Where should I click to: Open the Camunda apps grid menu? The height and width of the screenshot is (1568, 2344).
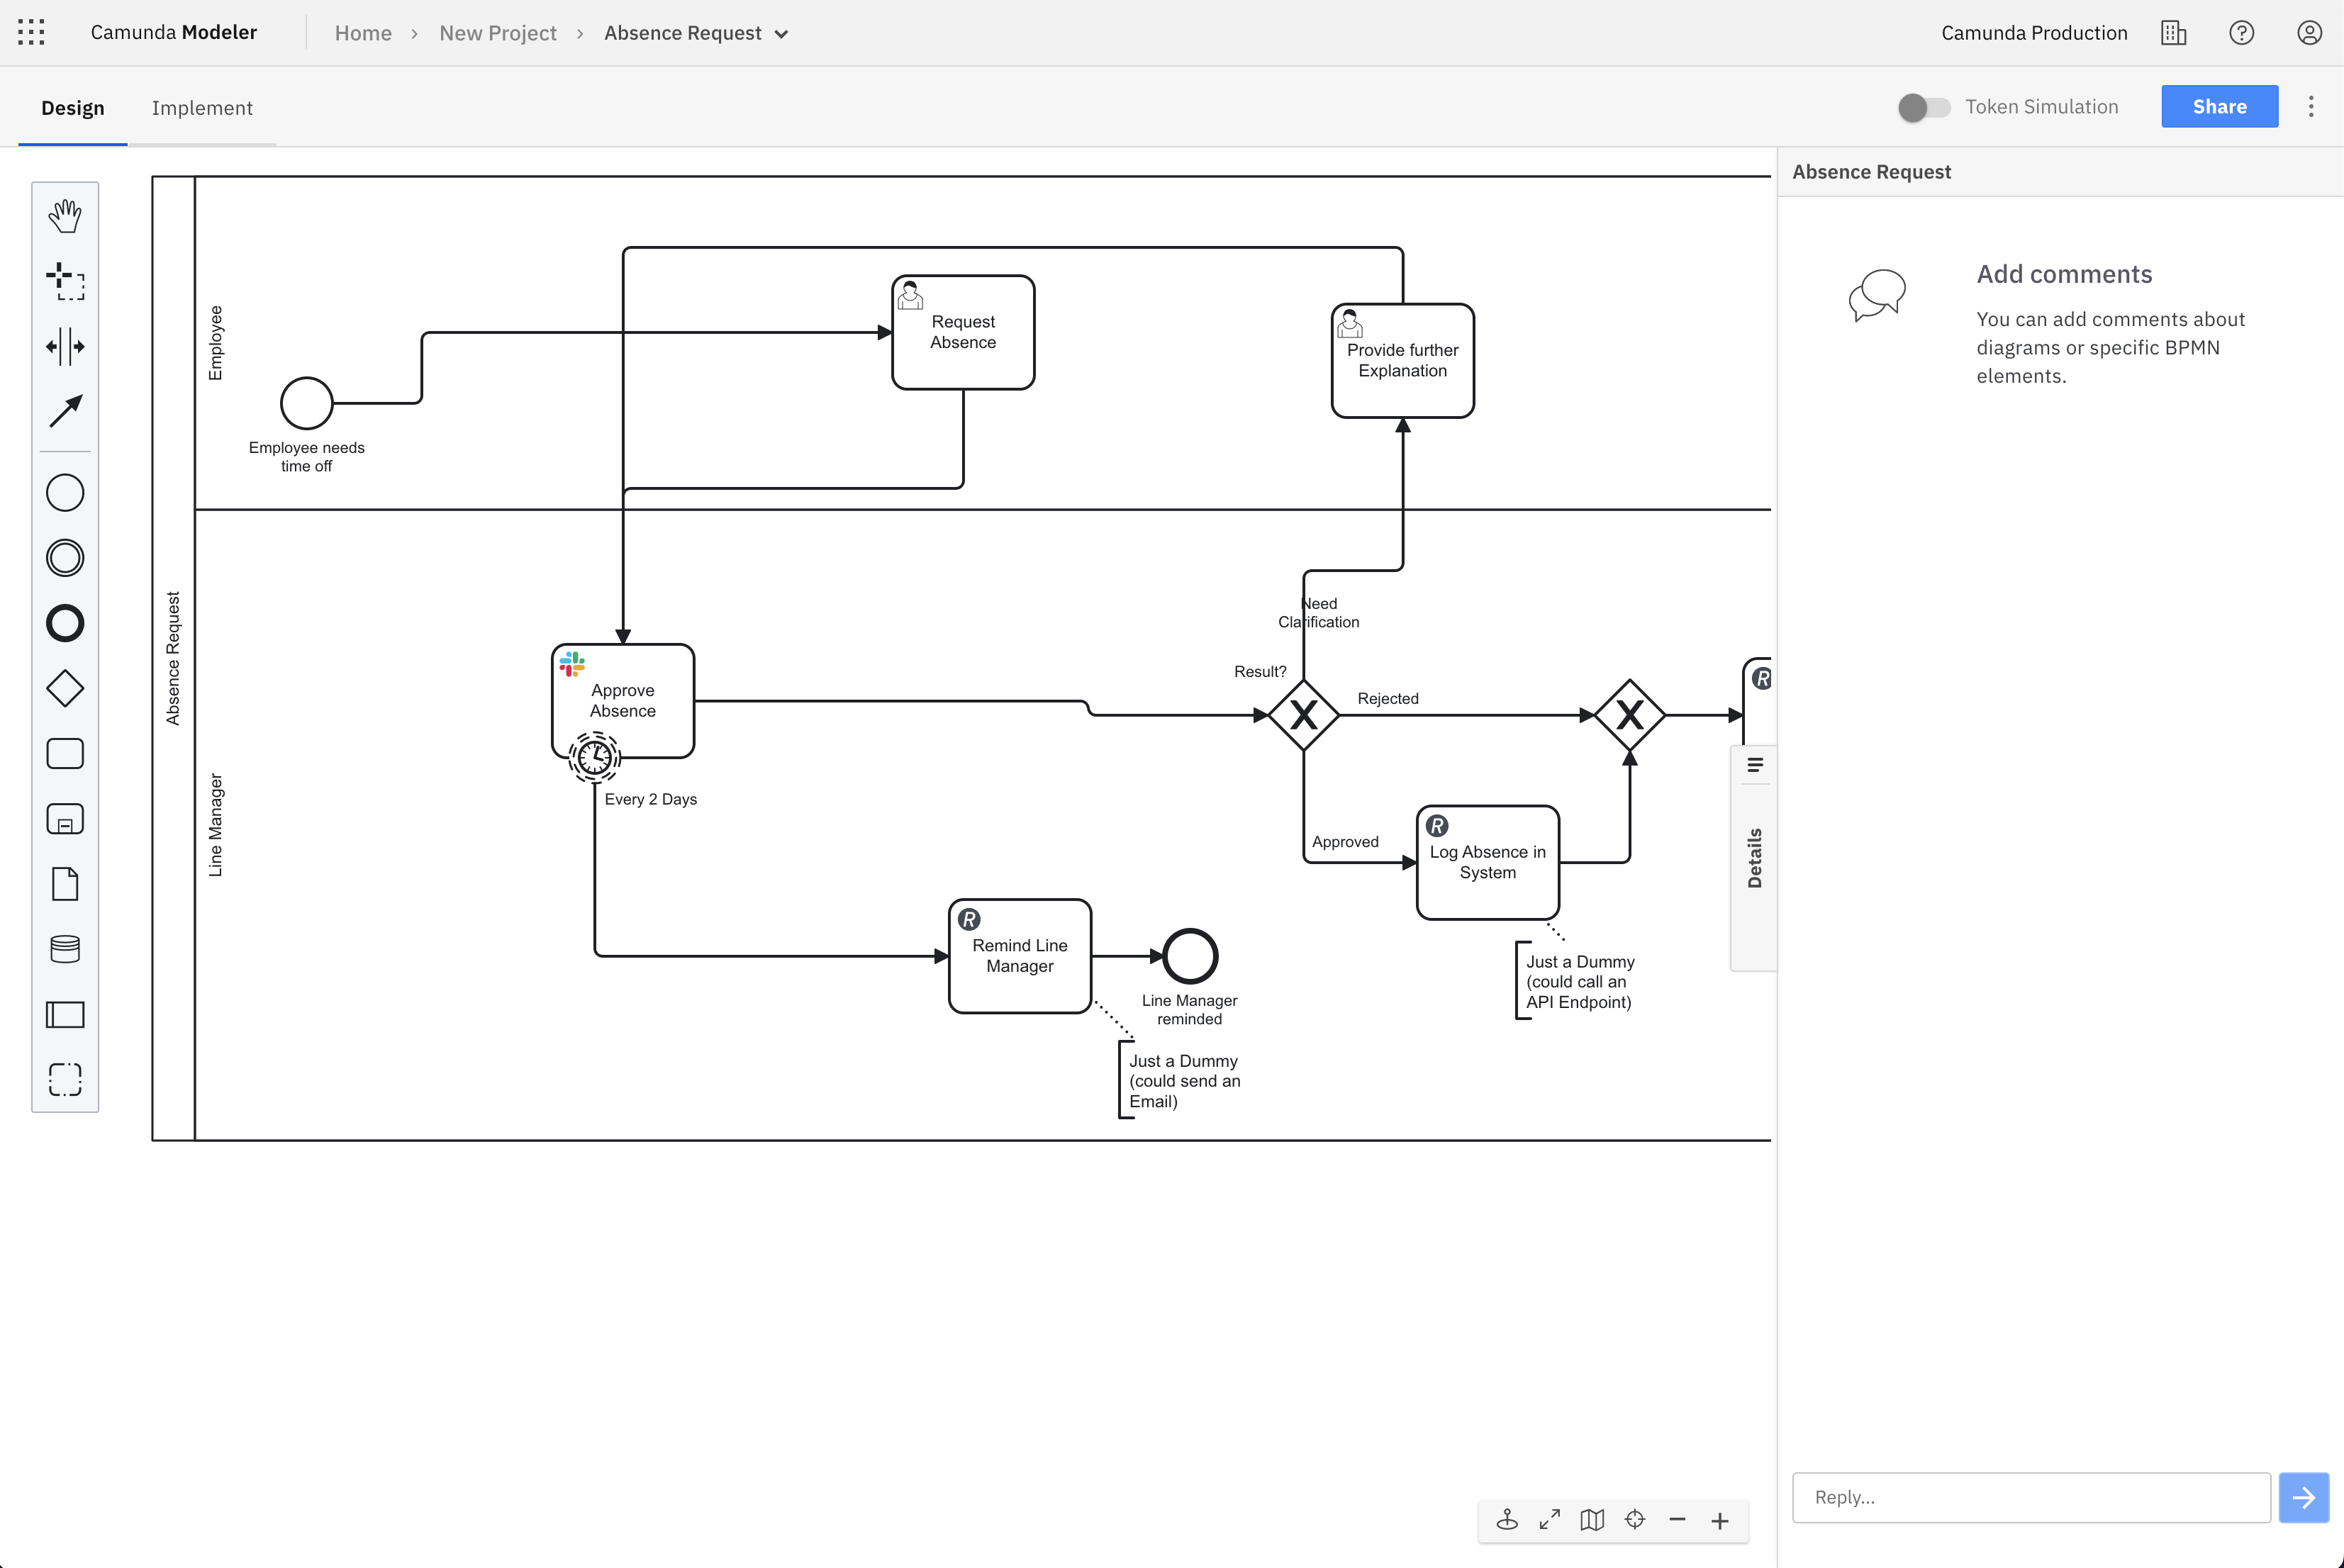pyautogui.click(x=30, y=31)
